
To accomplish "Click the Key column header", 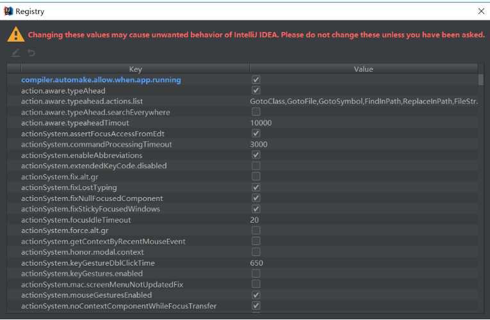I will point(135,69).
